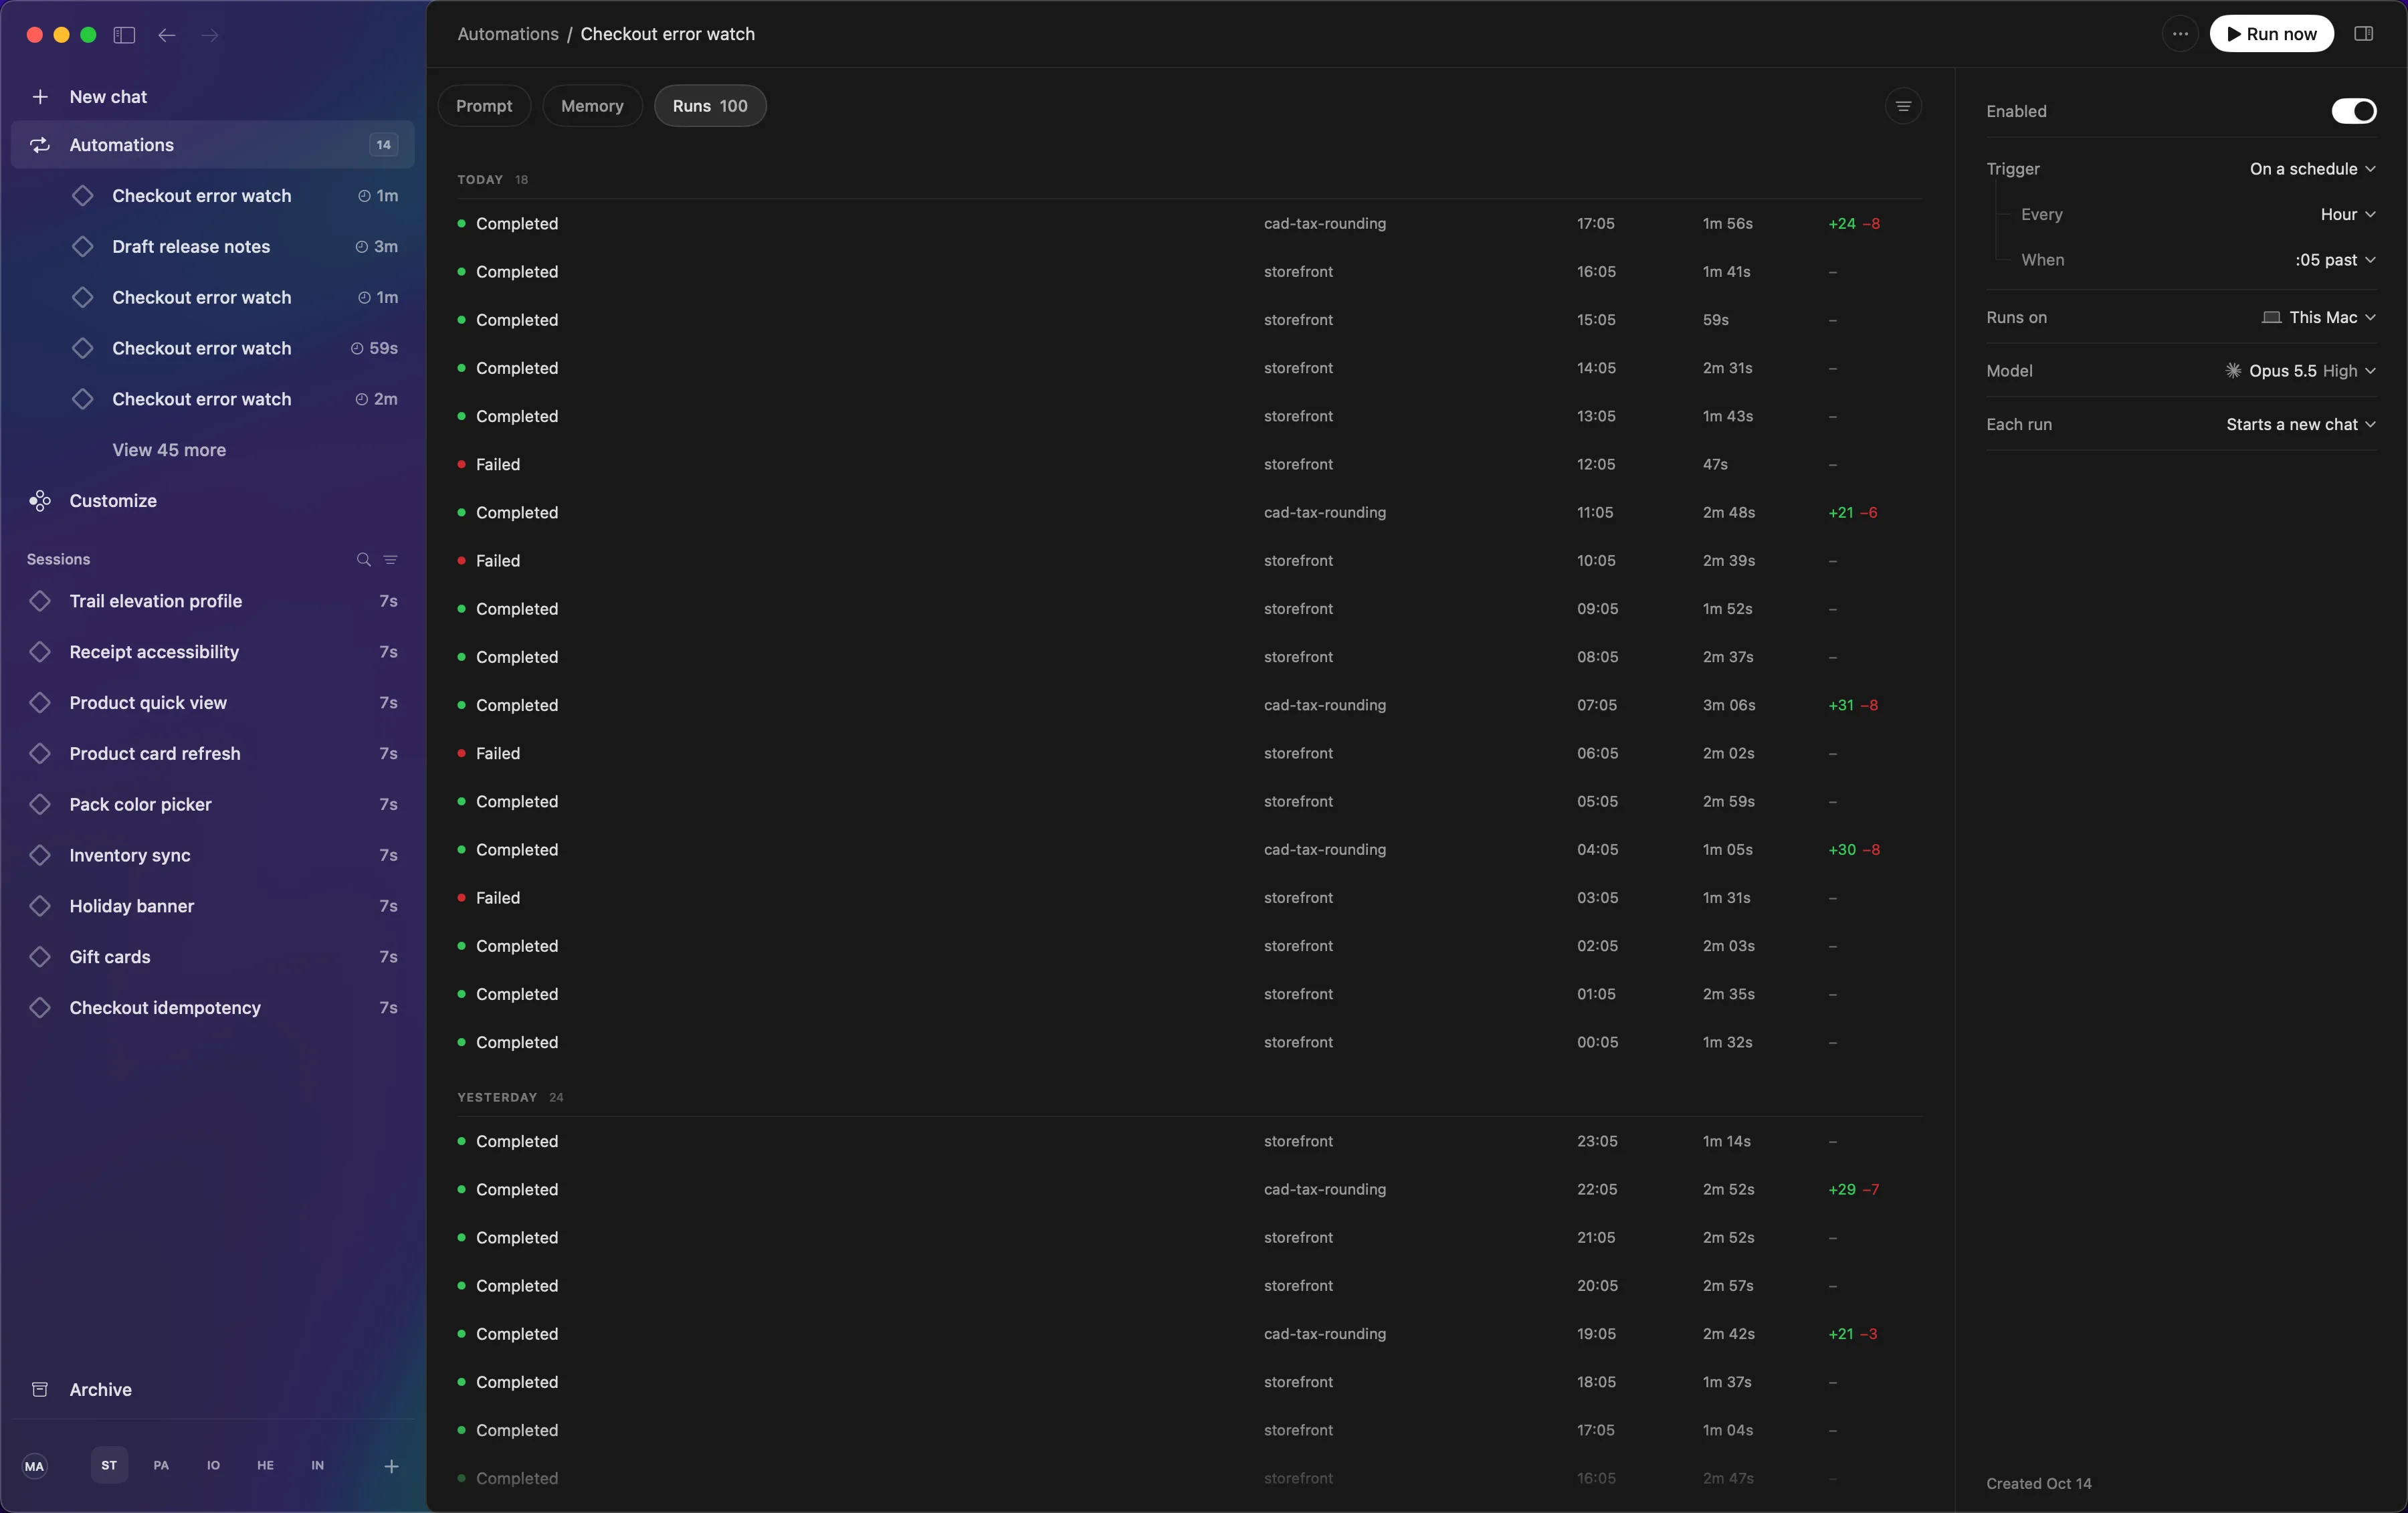Disable the Enabled toggle switch

[x=2354, y=111]
